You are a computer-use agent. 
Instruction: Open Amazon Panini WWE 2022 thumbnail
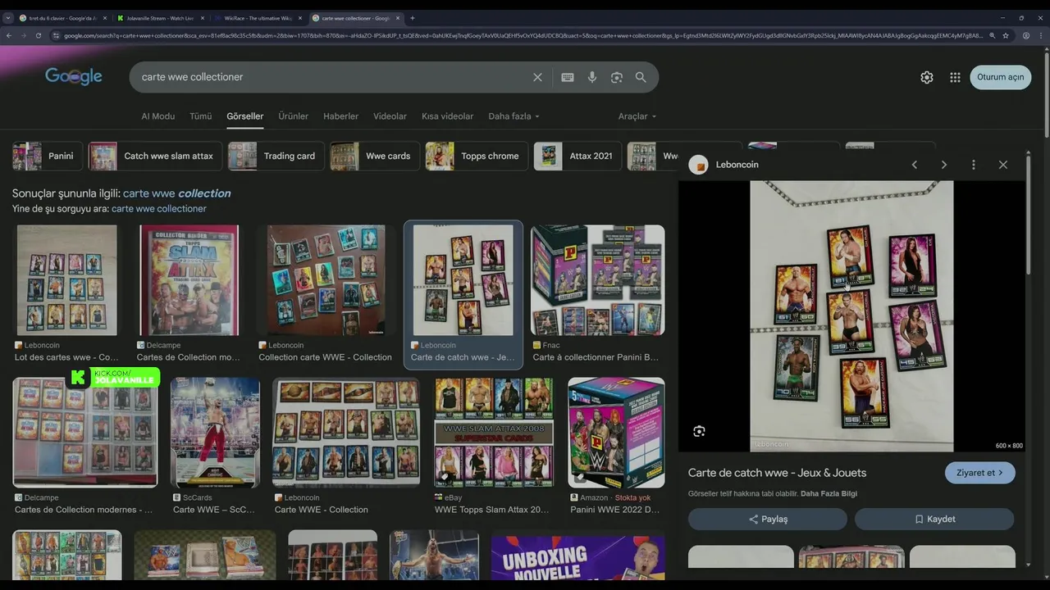617,433
